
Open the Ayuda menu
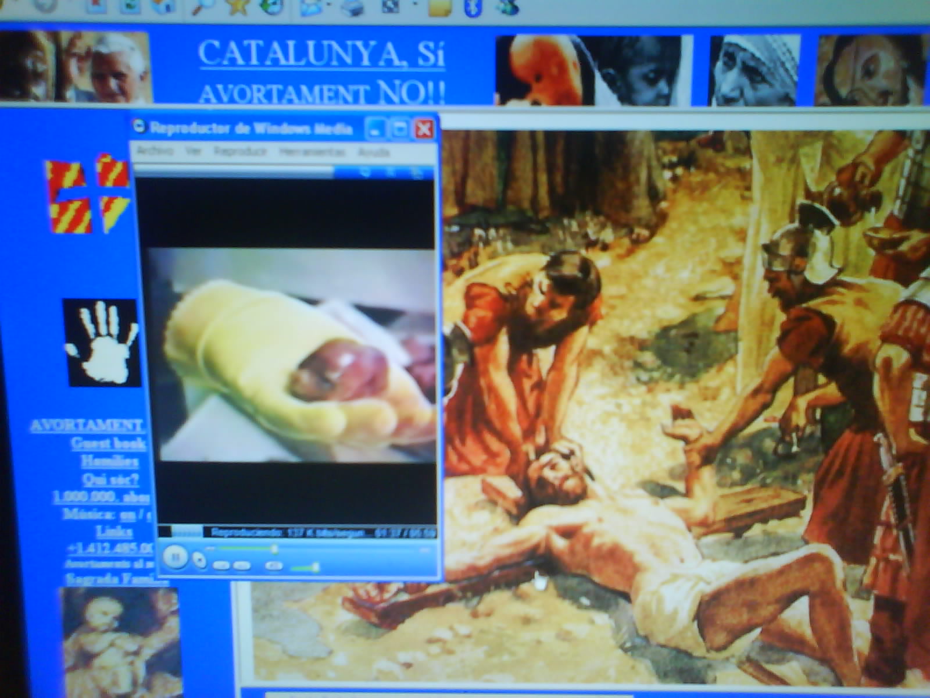coord(373,152)
